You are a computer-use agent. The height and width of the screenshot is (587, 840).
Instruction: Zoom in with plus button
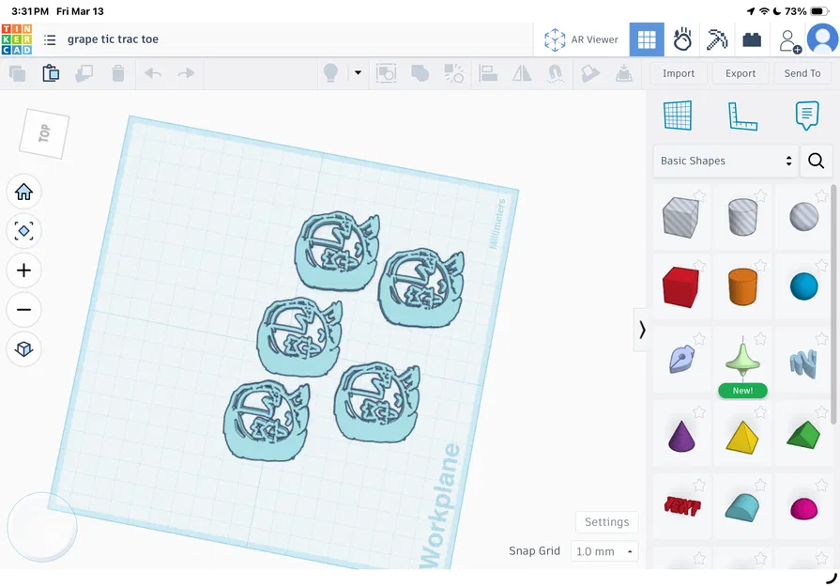pos(23,270)
